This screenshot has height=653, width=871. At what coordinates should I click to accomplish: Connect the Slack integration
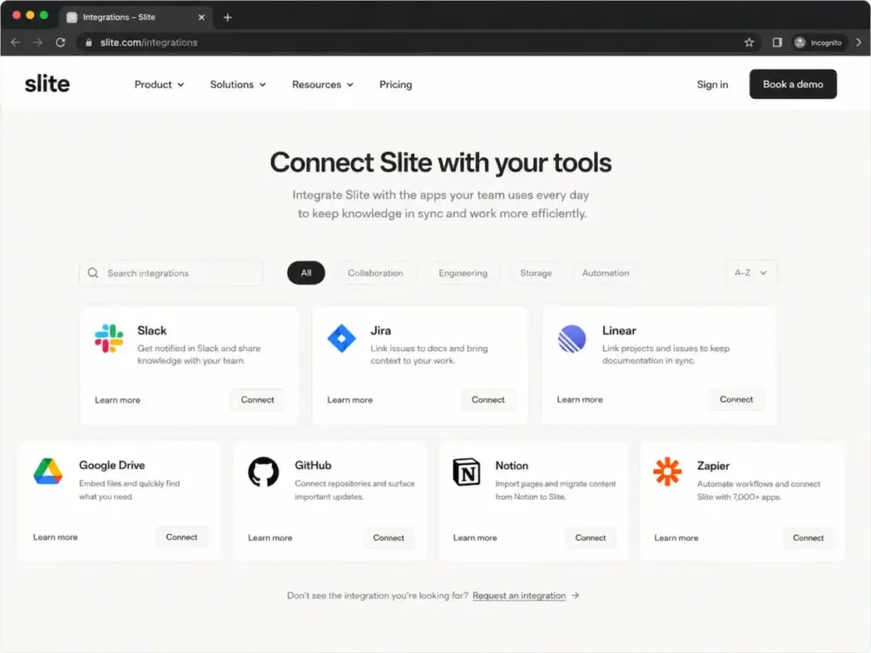[x=257, y=400]
